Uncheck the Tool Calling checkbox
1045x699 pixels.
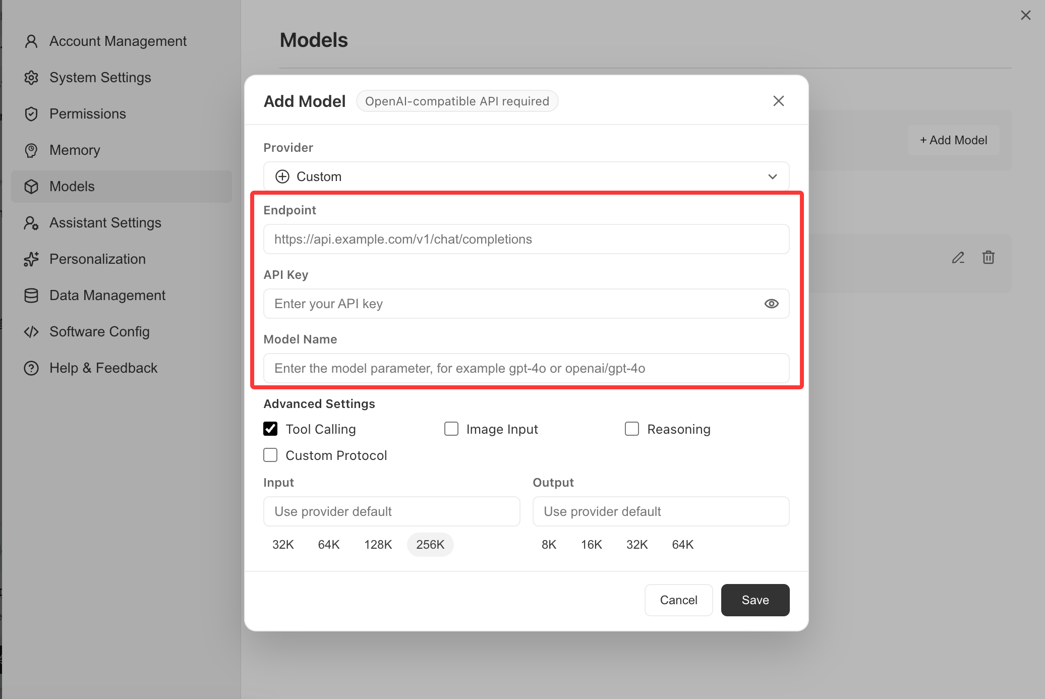pyautogui.click(x=270, y=429)
